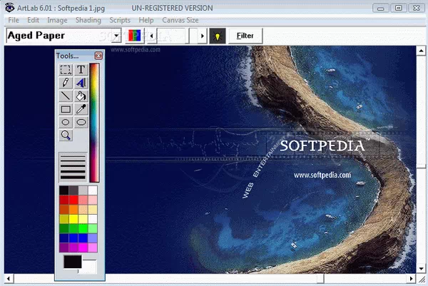Pick the bright yellow palette swatch
This screenshot has width=428, height=286.
[x=73, y=219]
